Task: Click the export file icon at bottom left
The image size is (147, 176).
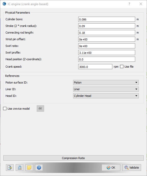Action: click(x=10, y=168)
